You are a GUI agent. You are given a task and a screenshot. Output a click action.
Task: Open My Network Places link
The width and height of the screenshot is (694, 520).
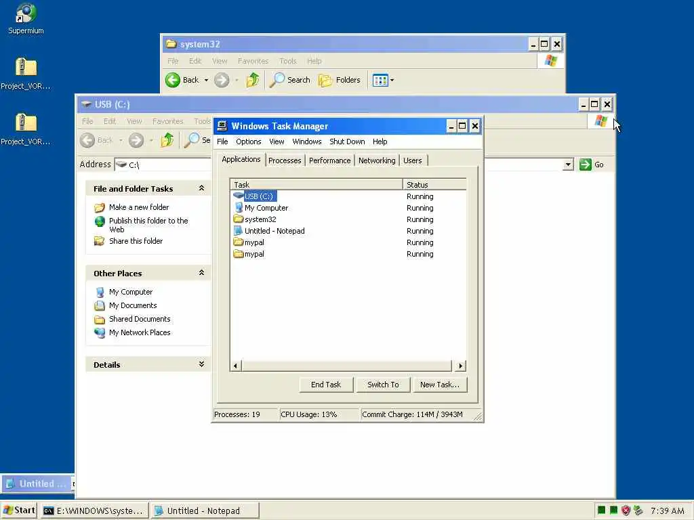tap(140, 332)
